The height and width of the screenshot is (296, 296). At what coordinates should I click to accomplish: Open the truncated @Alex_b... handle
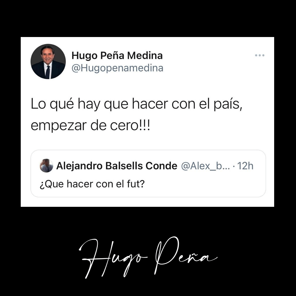tap(205, 166)
